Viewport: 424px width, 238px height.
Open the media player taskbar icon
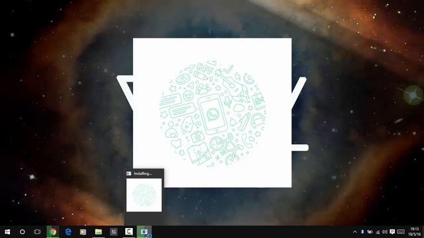tap(83, 232)
